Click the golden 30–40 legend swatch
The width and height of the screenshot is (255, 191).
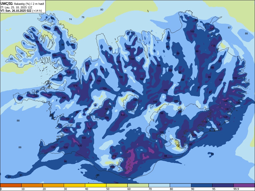point(74,185)
